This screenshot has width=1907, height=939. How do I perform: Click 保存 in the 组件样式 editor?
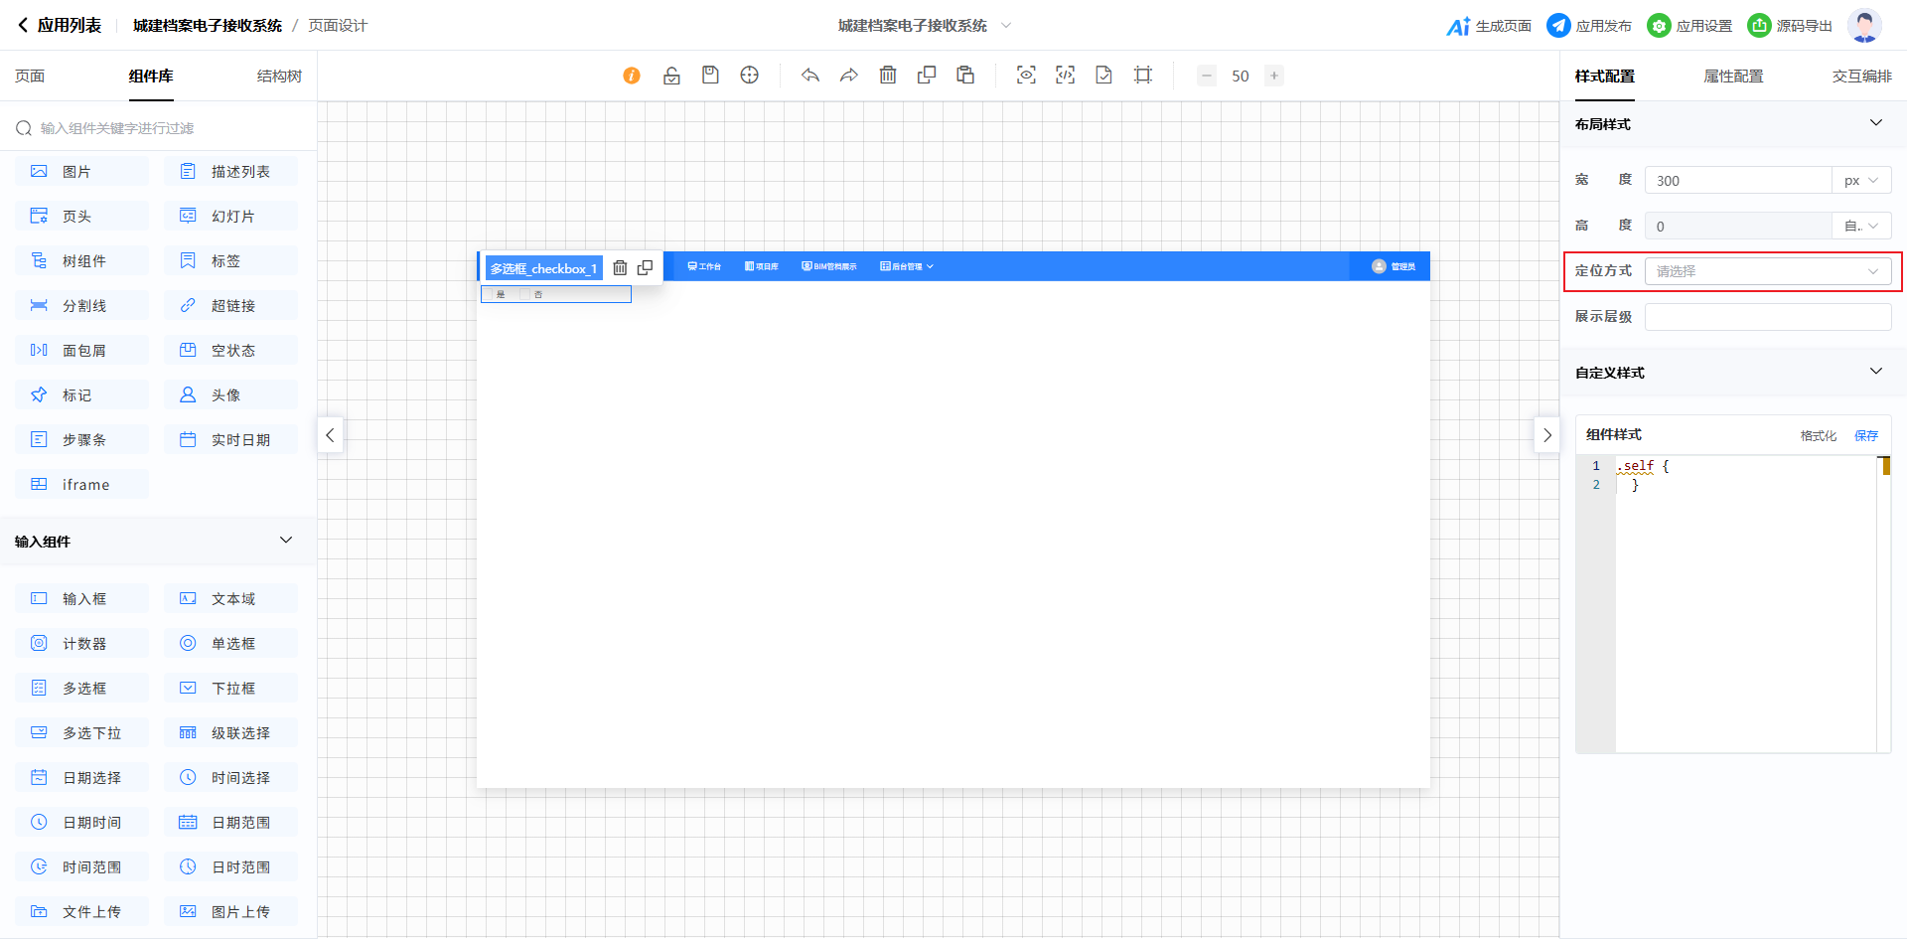click(x=1866, y=435)
